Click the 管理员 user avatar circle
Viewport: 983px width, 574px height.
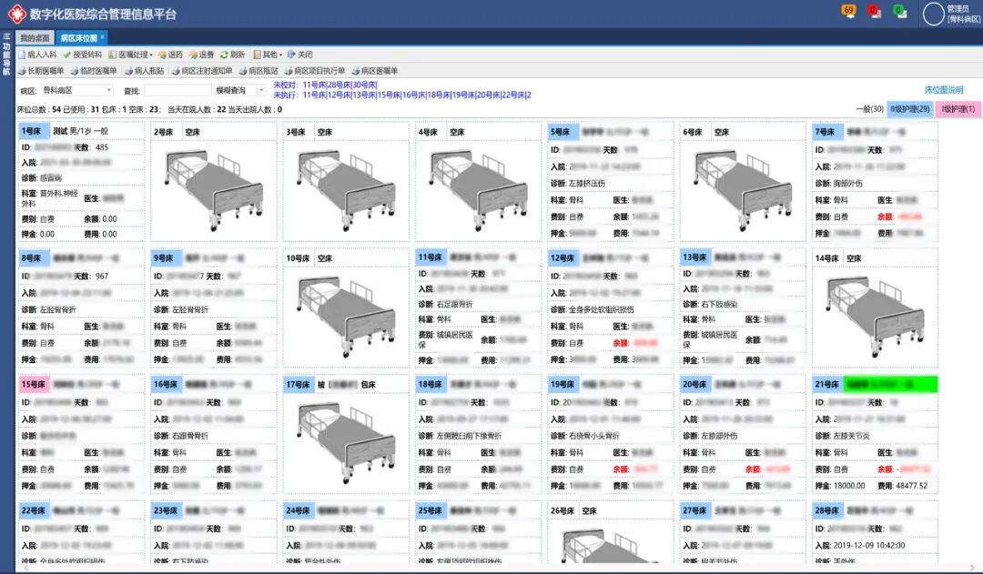(x=934, y=14)
